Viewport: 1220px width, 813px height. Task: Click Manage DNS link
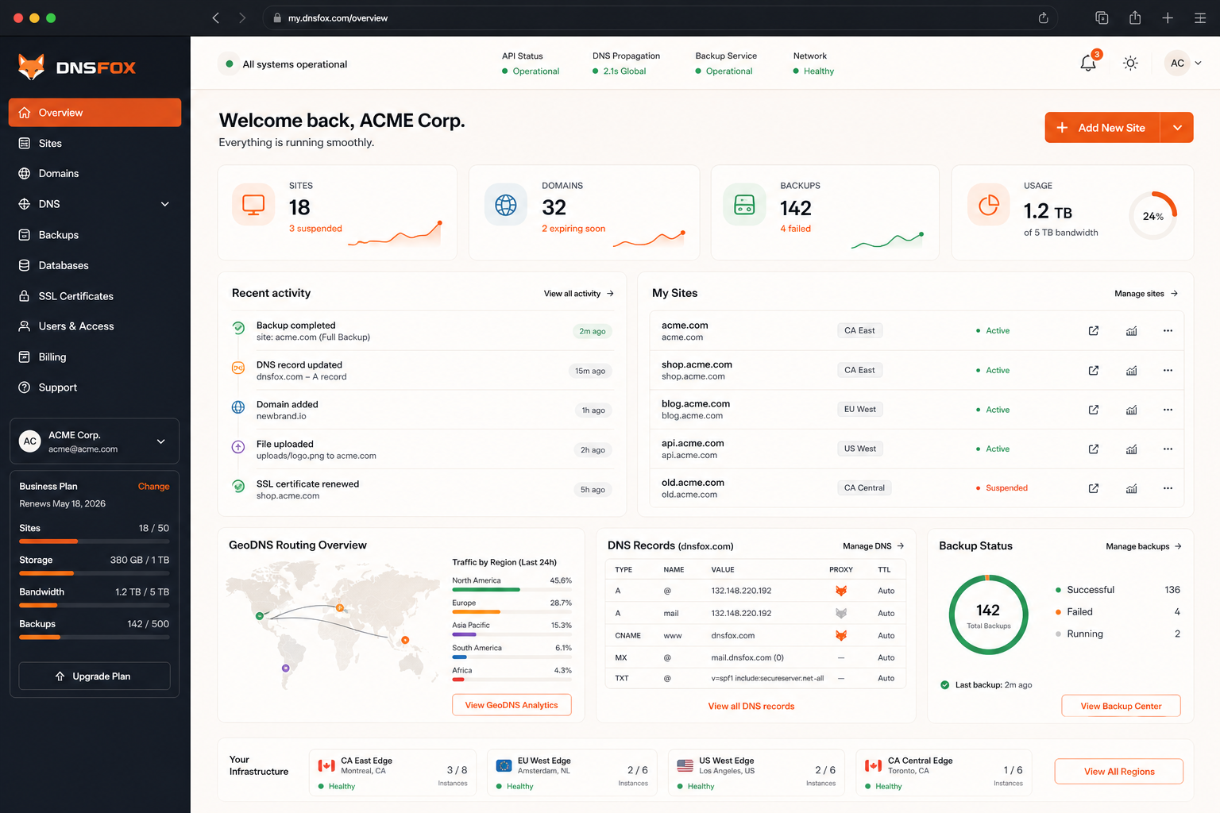point(873,546)
